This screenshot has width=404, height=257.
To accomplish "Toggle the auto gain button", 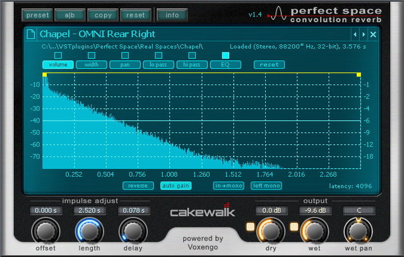I will (x=175, y=186).
